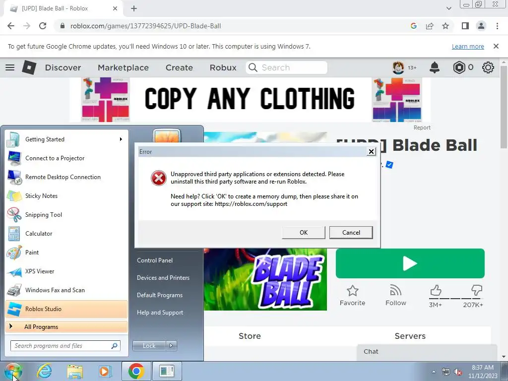The image size is (508, 381).
Task: Bookmark this tab with the star icon
Action: pos(445,26)
